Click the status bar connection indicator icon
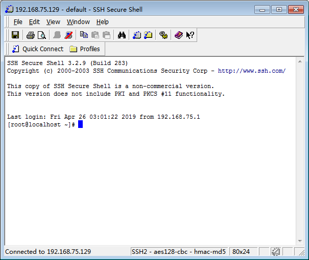 275,252
